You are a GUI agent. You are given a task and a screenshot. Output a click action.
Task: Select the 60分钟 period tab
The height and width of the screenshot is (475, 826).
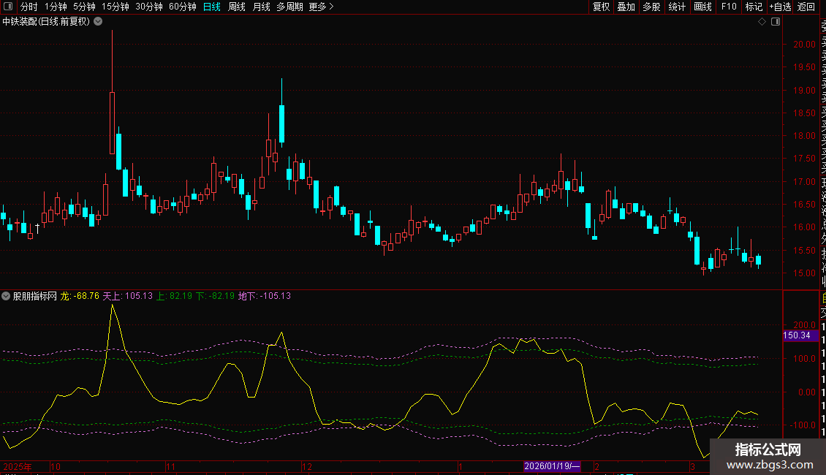coord(183,7)
